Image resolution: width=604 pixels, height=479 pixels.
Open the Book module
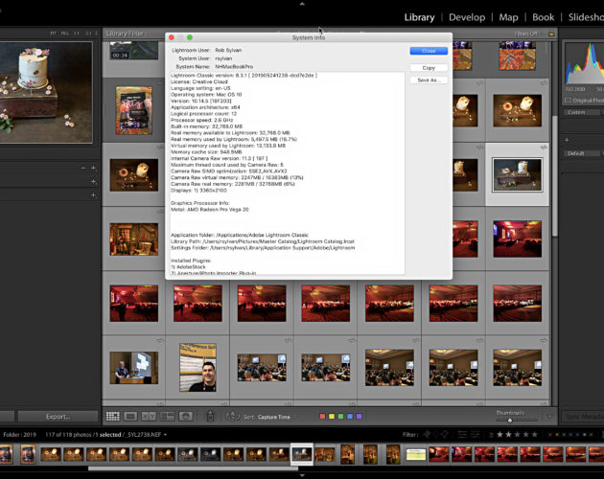pyautogui.click(x=544, y=17)
